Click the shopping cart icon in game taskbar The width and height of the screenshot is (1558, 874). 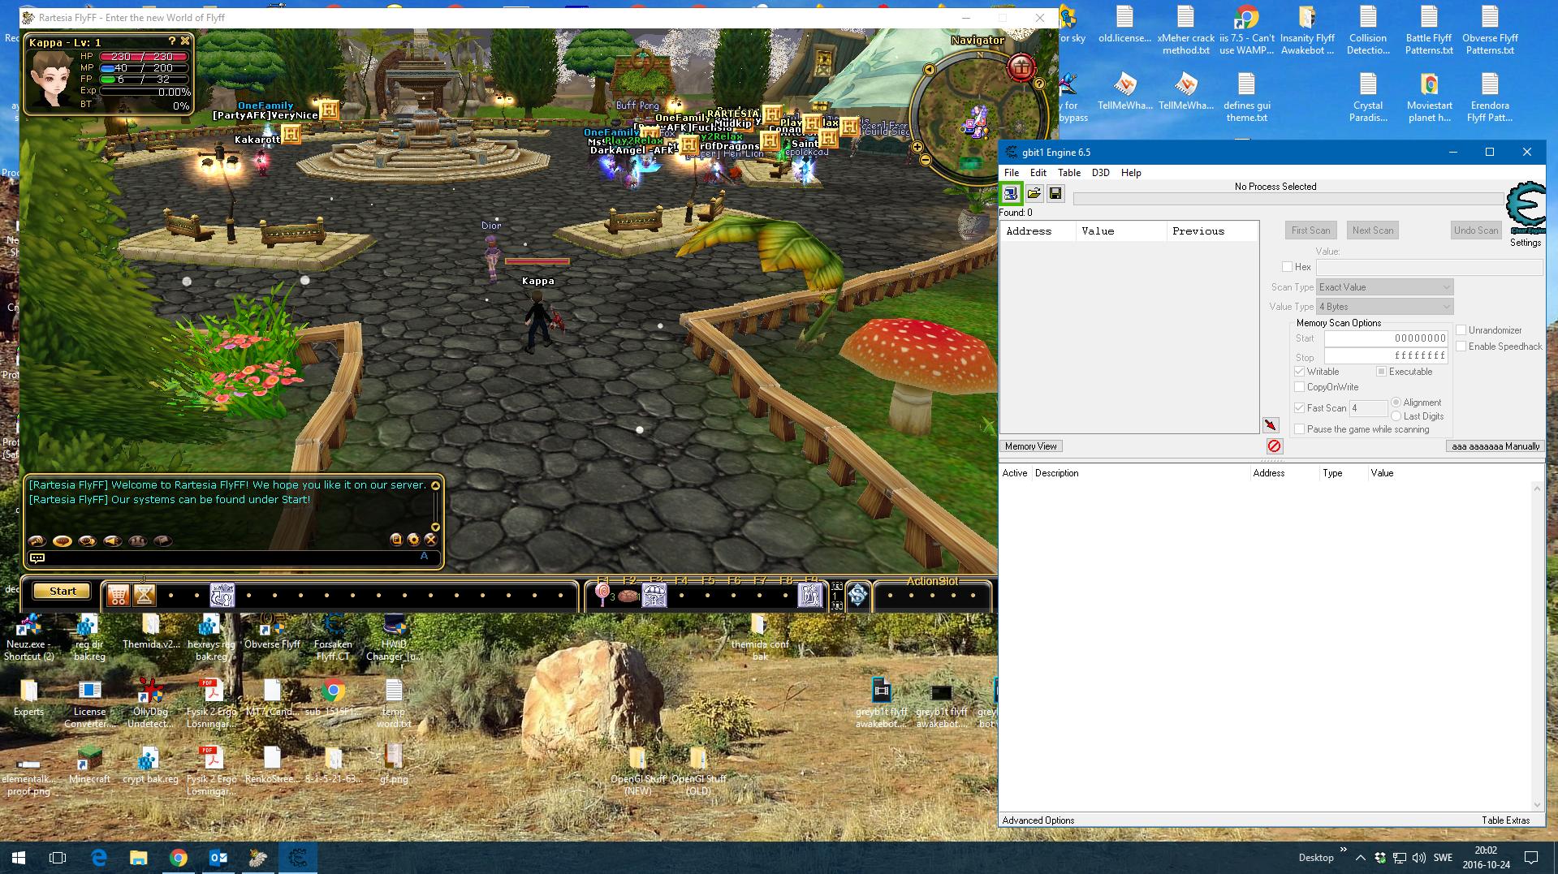tap(119, 596)
